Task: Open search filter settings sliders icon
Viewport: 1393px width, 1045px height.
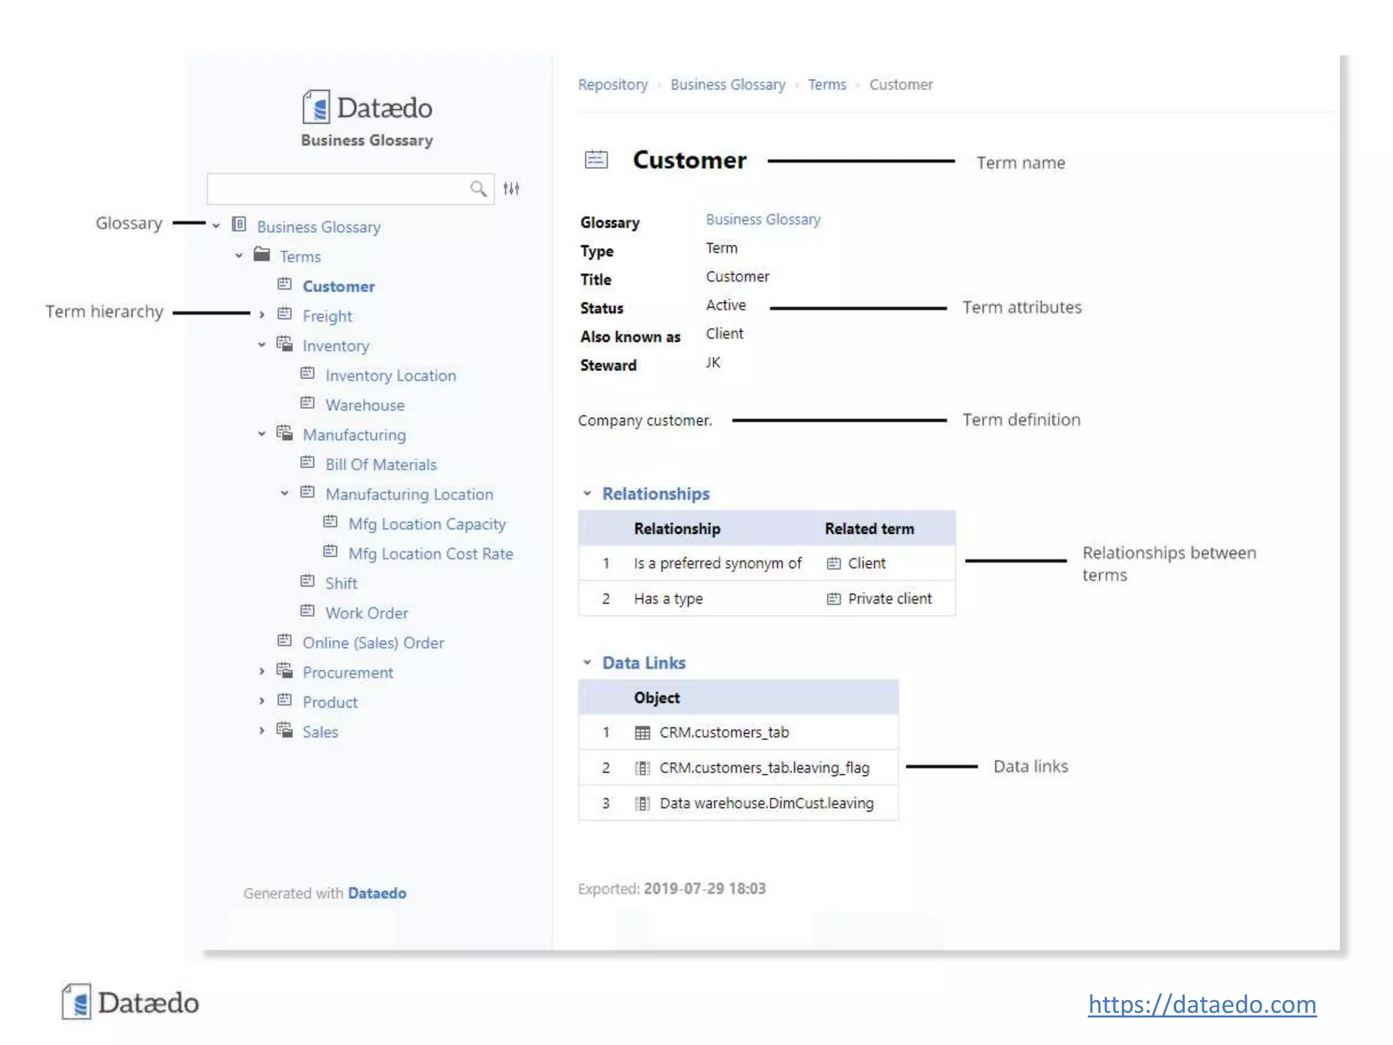Action: [x=511, y=188]
